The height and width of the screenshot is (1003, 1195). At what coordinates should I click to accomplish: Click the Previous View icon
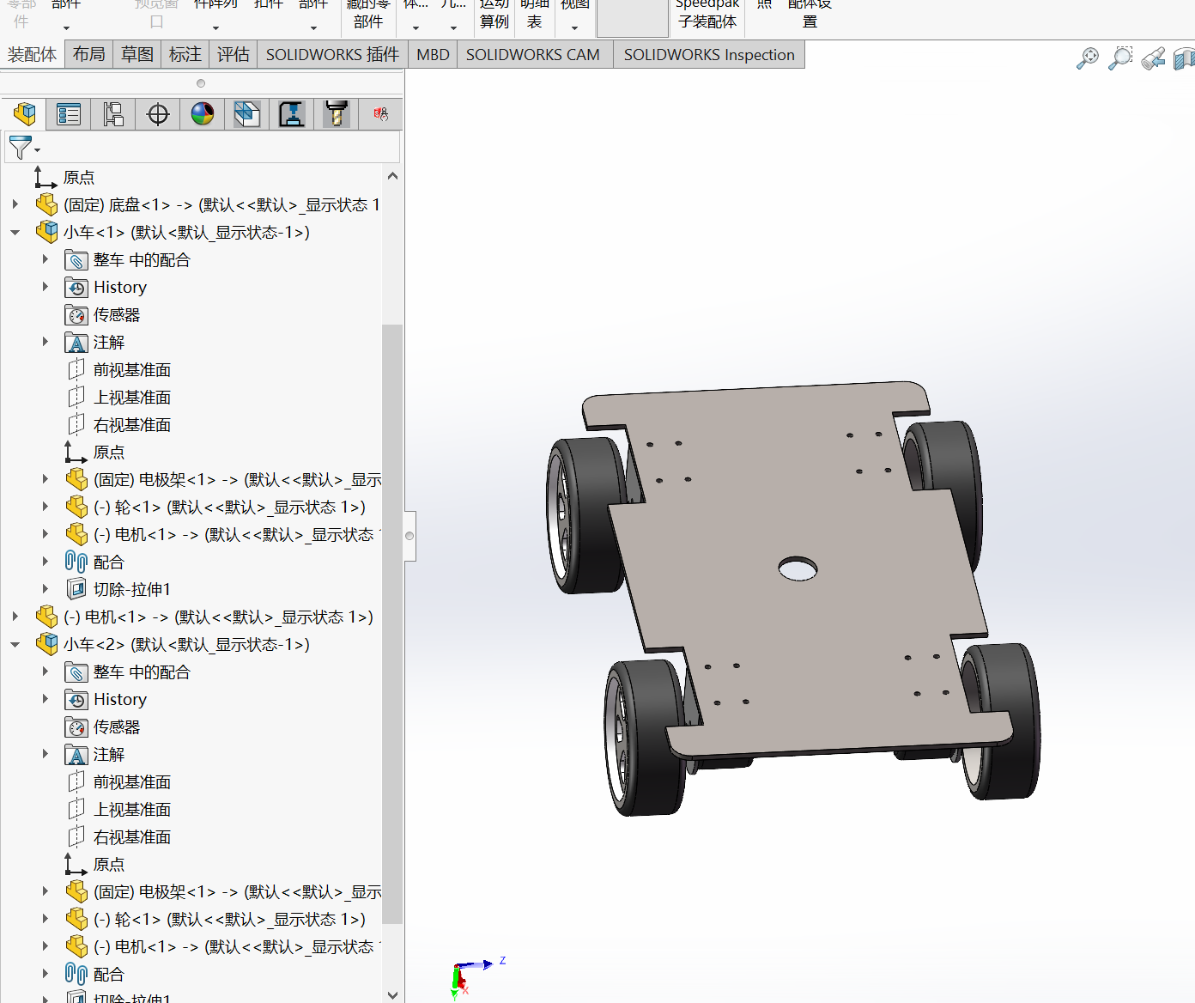(1153, 58)
